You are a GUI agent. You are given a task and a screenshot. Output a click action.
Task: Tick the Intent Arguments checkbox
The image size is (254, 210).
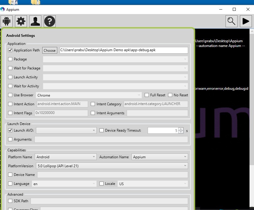click(93, 113)
